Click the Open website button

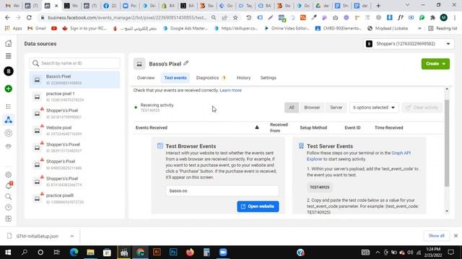click(258, 206)
